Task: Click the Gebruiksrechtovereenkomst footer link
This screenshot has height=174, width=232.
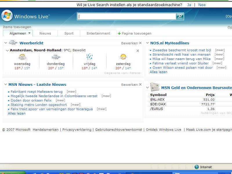Action: click(119, 130)
